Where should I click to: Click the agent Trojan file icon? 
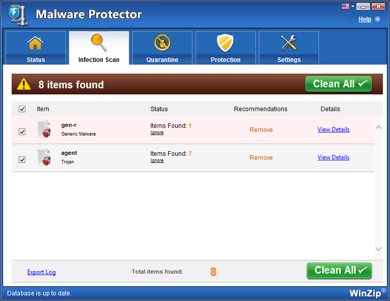coord(44,157)
